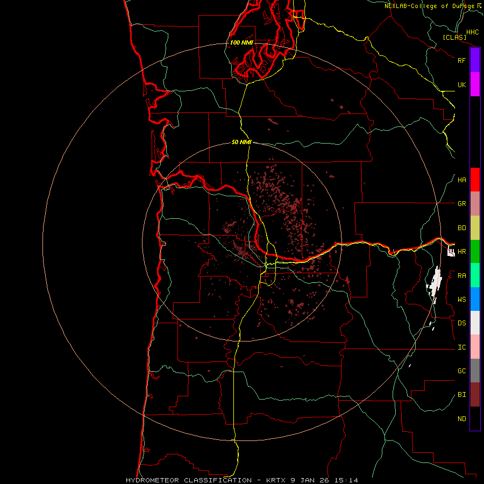Click the BD yellow legend swatch

[475, 228]
